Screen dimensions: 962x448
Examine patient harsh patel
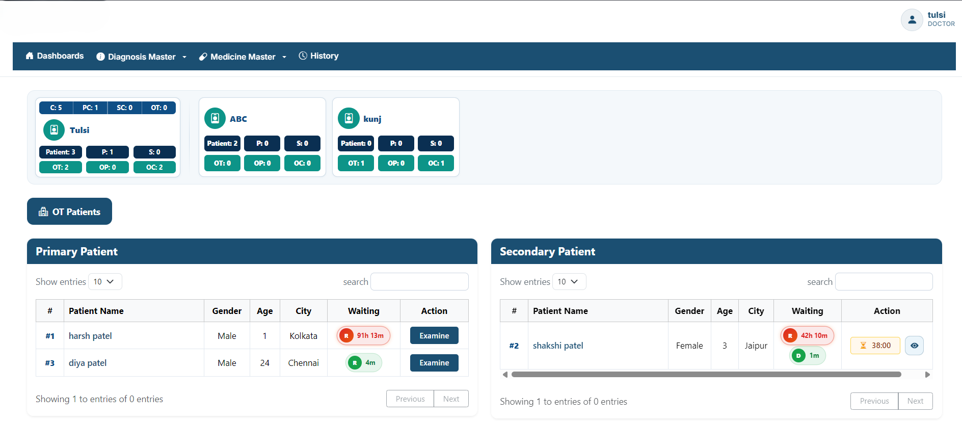[434, 336]
